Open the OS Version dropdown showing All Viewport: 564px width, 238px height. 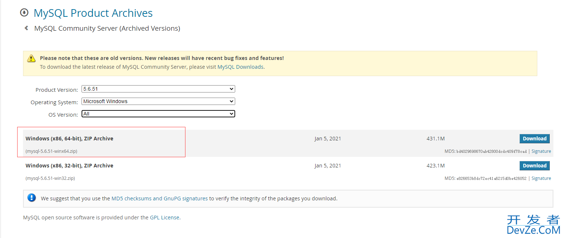pyautogui.click(x=158, y=114)
